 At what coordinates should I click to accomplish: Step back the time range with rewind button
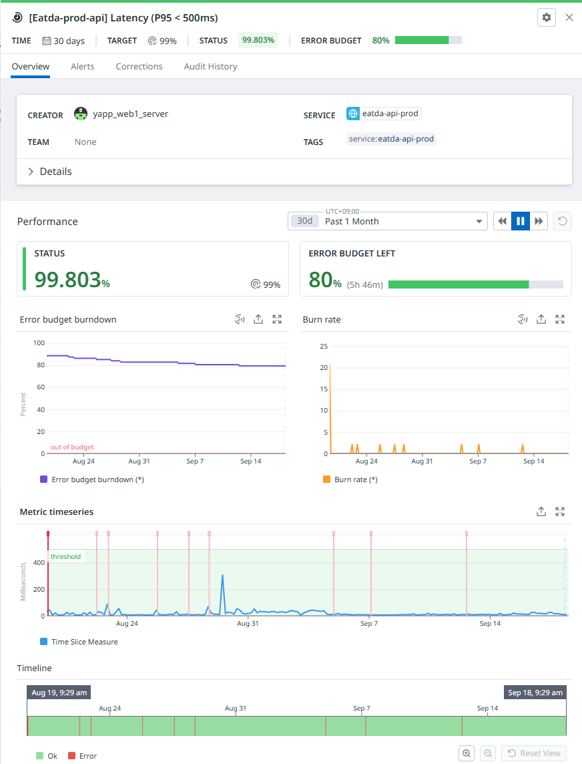tap(502, 221)
